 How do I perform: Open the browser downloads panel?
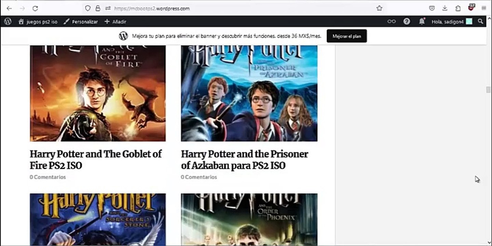click(445, 9)
